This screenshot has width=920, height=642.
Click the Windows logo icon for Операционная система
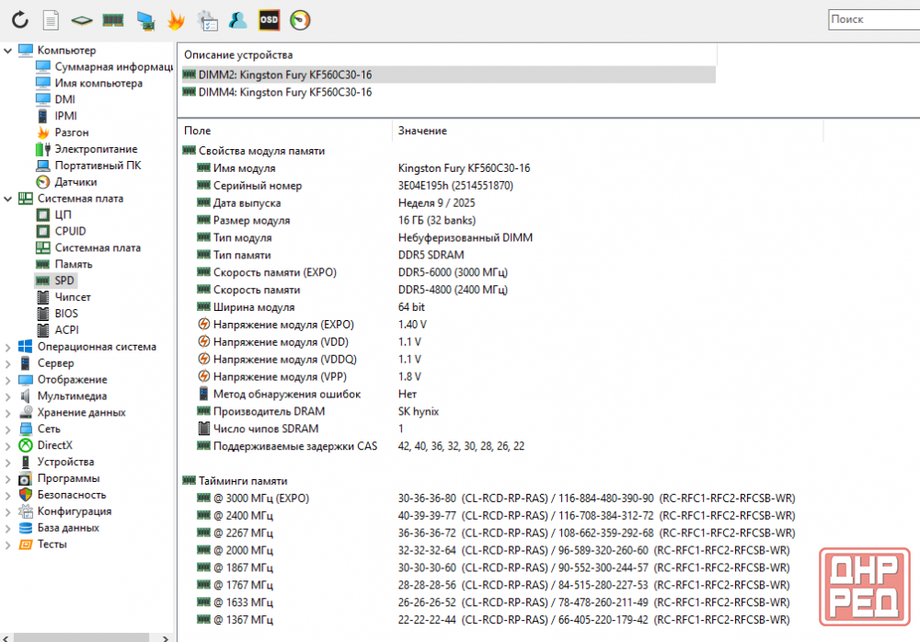click(25, 347)
